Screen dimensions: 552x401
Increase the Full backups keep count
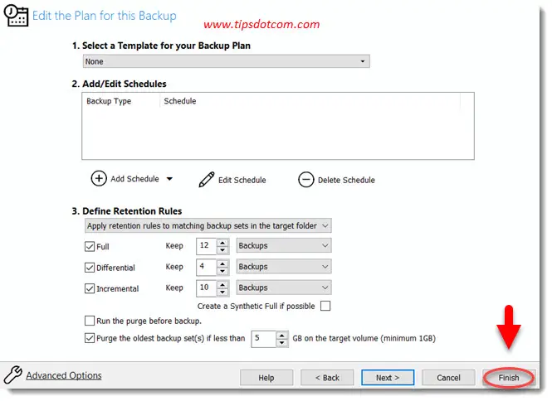coord(222,242)
